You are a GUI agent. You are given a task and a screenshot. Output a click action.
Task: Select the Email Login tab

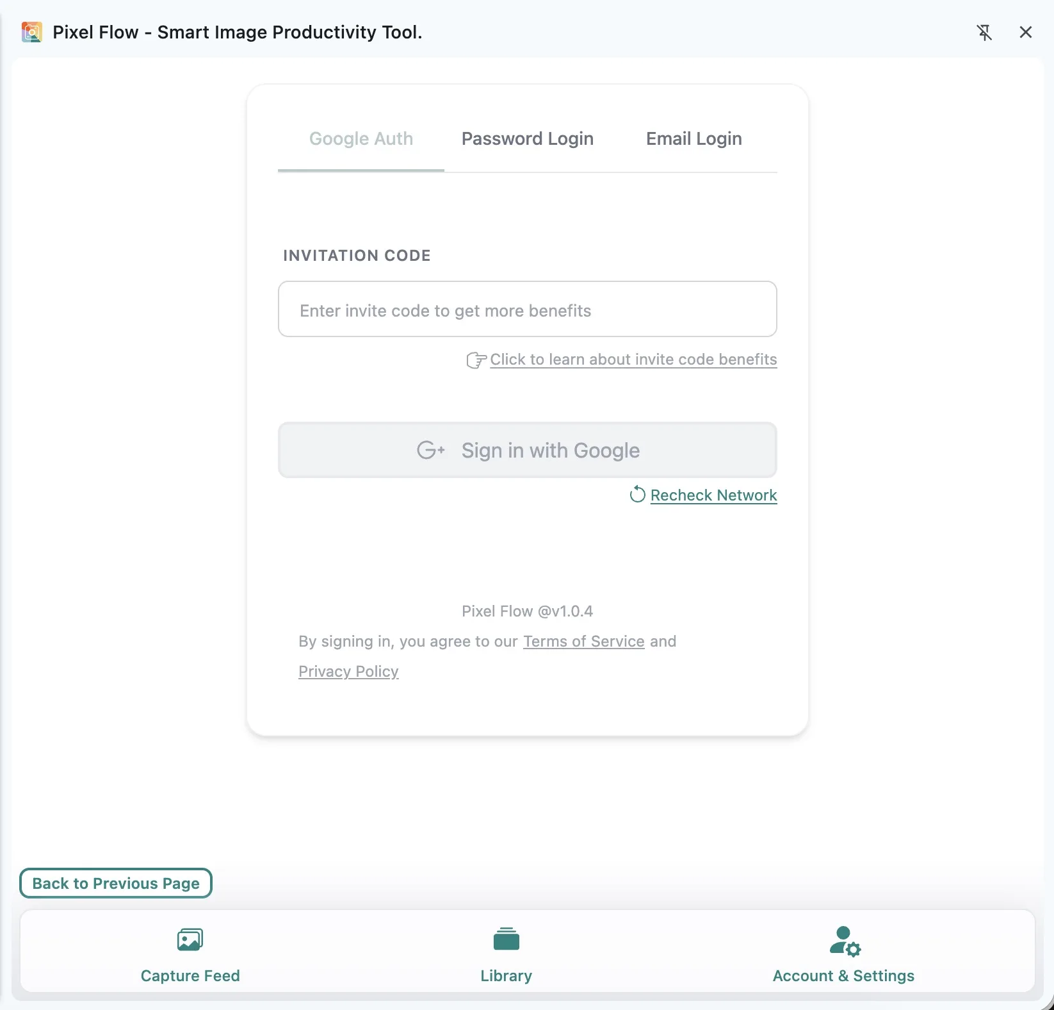(694, 139)
